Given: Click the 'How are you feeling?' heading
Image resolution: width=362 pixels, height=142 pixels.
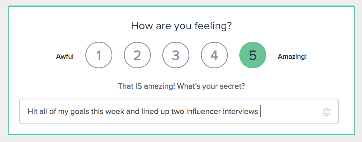Looking at the screenshot, I should [181, 26].
